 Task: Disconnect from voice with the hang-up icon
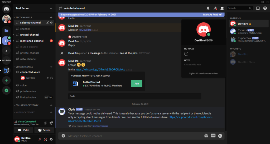(51, 123)
